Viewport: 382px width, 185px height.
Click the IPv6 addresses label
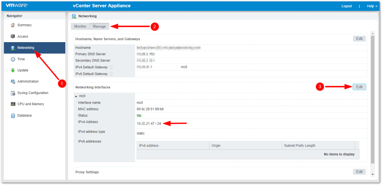coord(90,141)
